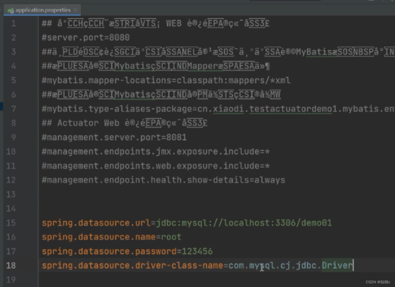This screenshot has height=287, width=395.
Task: Click the CSDN @似锦c watermark text
Action: point(378,282)
